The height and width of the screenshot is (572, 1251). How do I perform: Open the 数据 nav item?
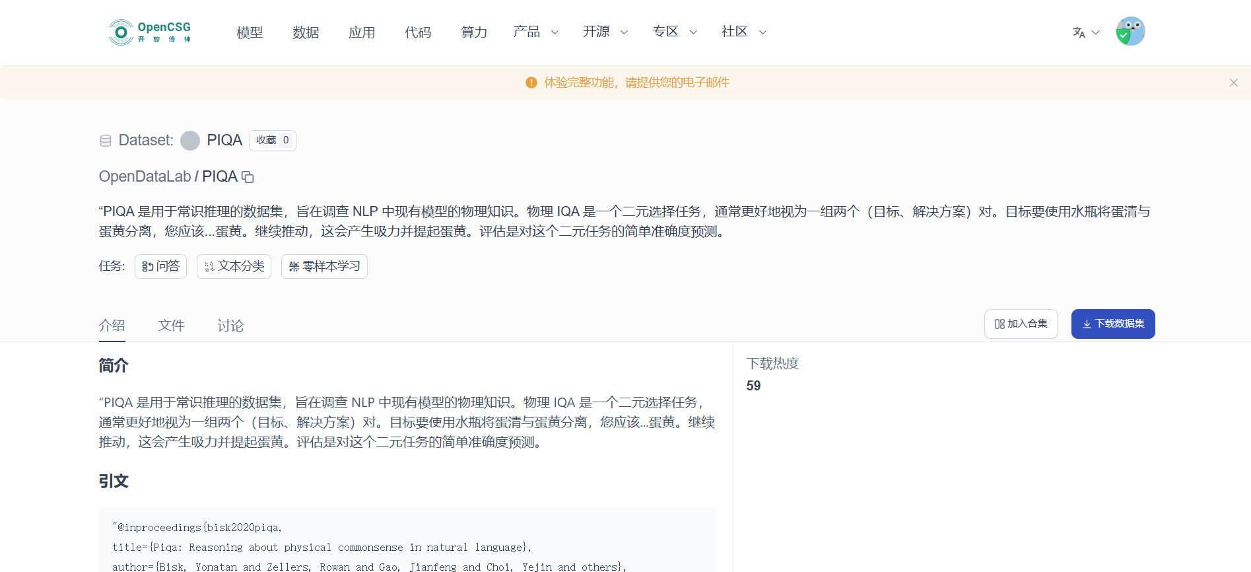point(306,32)
